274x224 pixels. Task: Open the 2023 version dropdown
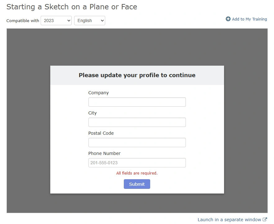click(x=56, y=21)
